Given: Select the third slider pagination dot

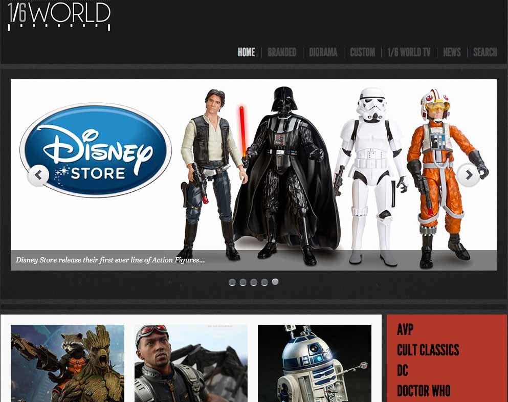Looking at the screenshot, I should [x=254, y=282].
